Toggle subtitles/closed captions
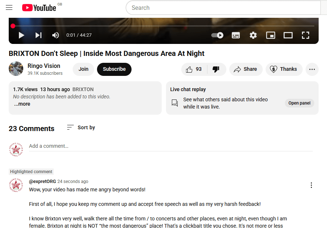The width and height of the screenshot is (327, 228). click(x=236, y=35)
